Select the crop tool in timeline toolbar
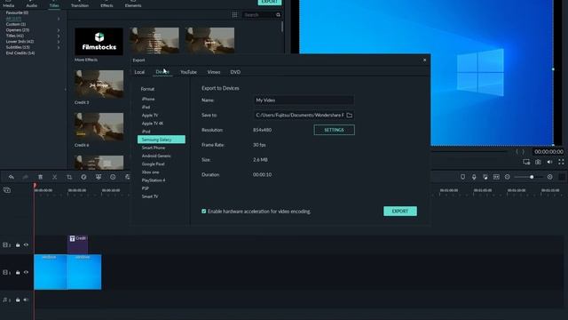Screen dimensions: 568x320 [x=69, y=177]
